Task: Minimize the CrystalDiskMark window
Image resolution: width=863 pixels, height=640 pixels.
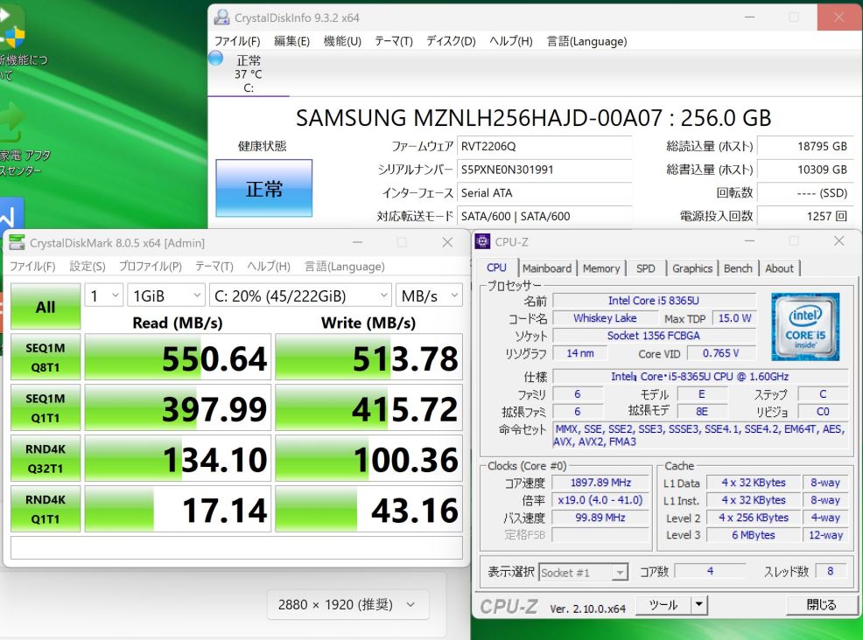Action: [358, 242]
